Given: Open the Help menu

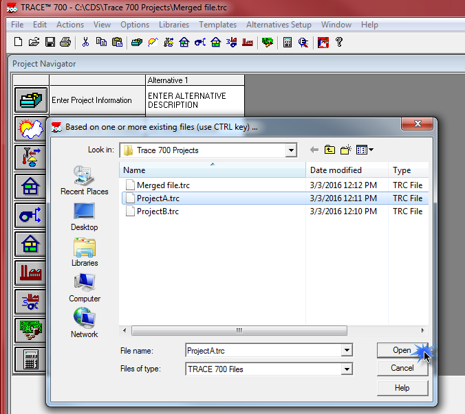Looking at the screenshot, I should [x=369, y=25].
